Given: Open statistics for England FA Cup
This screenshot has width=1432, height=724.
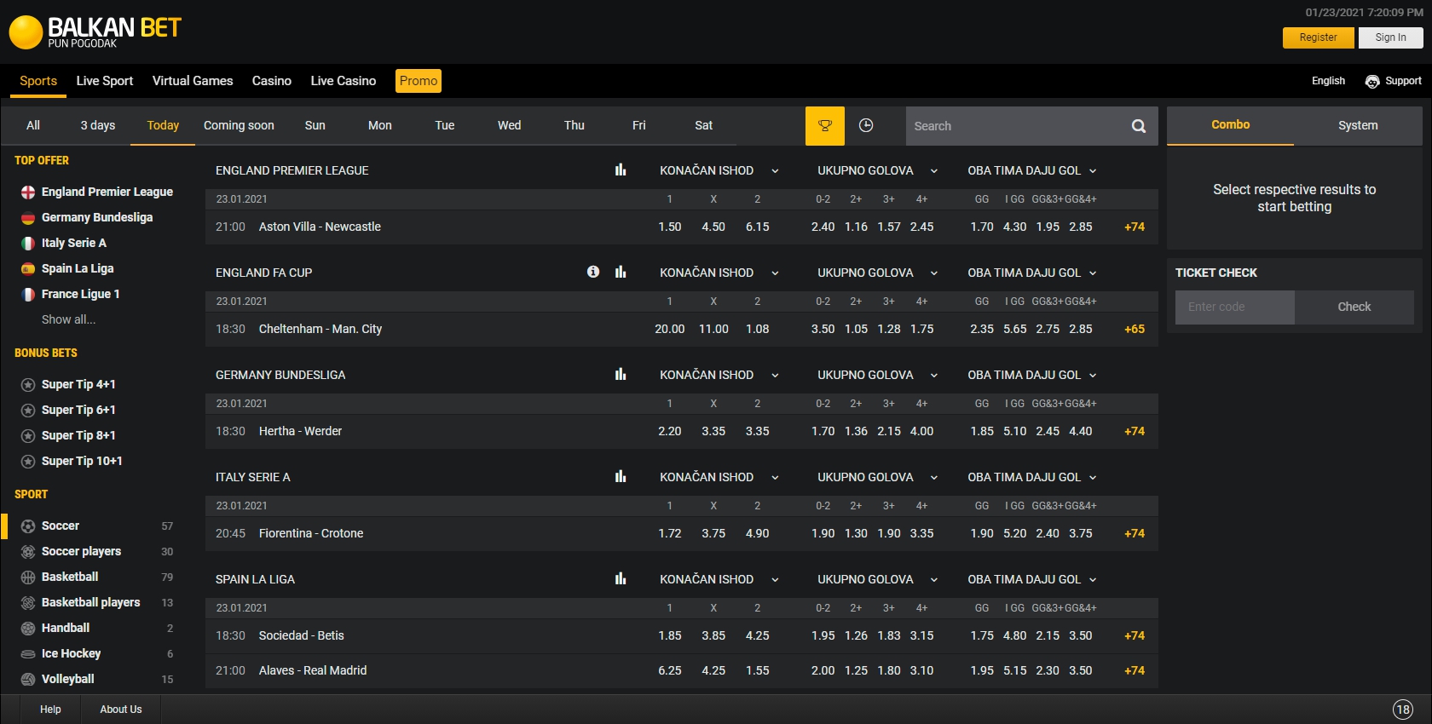Looking at the screenshot, I should tap(621, 272).
